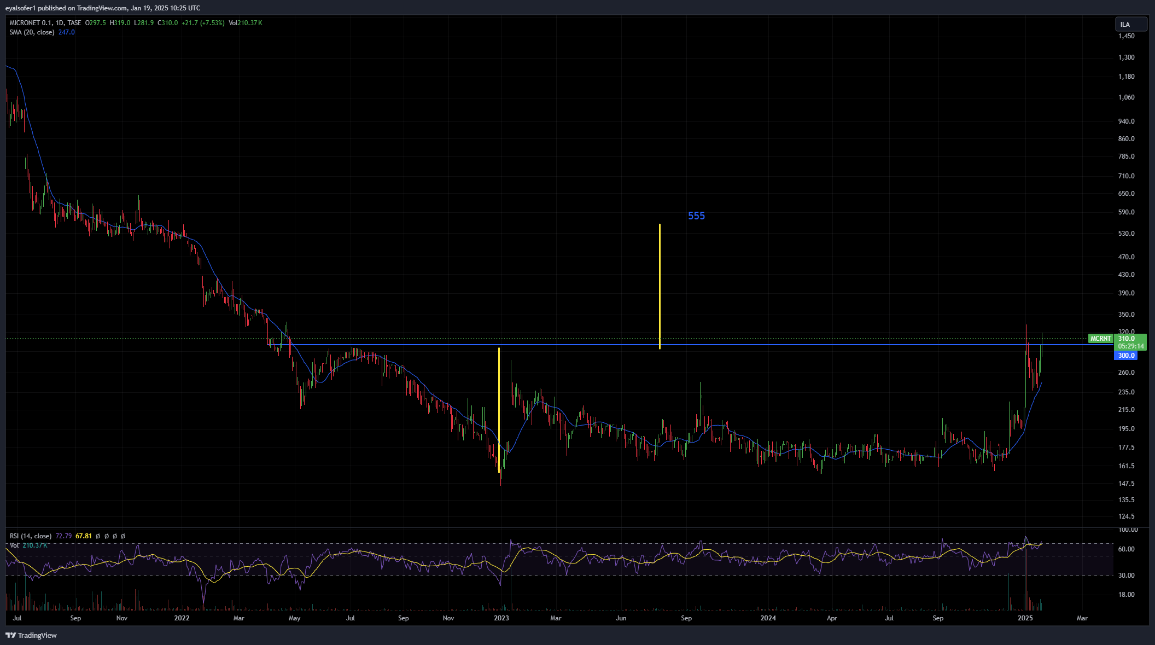
Task: Click the 2023 label on time axis
Action: pos(501,618)
